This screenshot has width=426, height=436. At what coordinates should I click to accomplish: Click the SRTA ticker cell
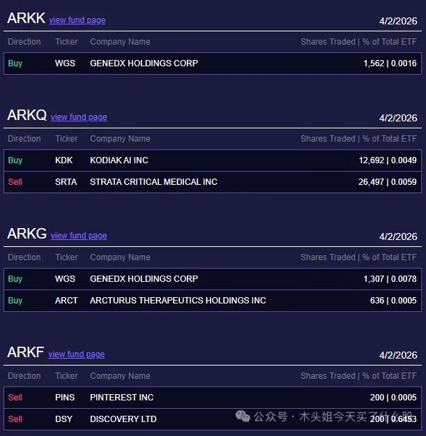(x=66, y=182)
